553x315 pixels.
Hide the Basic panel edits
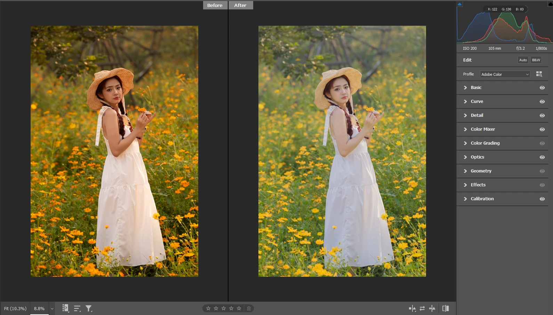(x=542, y=88)
